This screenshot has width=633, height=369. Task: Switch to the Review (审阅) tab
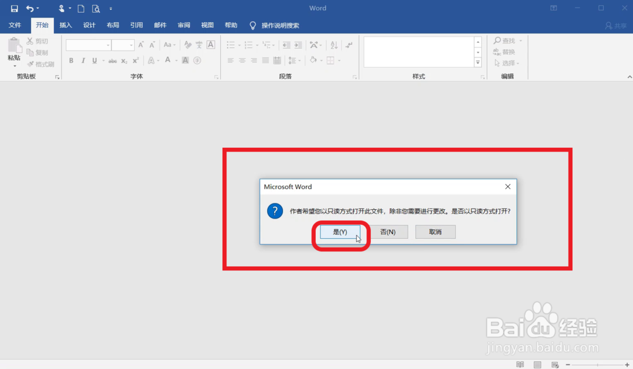point(184,25)
